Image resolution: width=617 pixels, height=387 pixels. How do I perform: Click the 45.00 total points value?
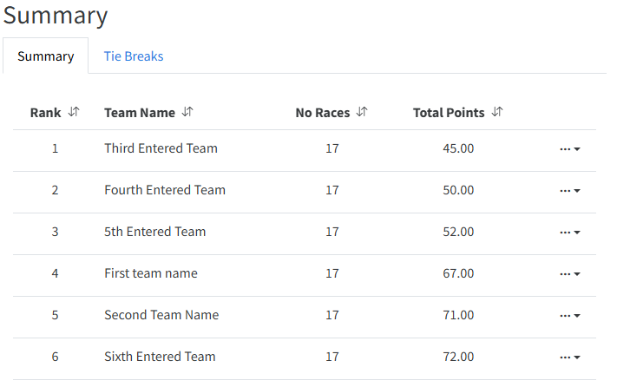[x=458, y=148]
